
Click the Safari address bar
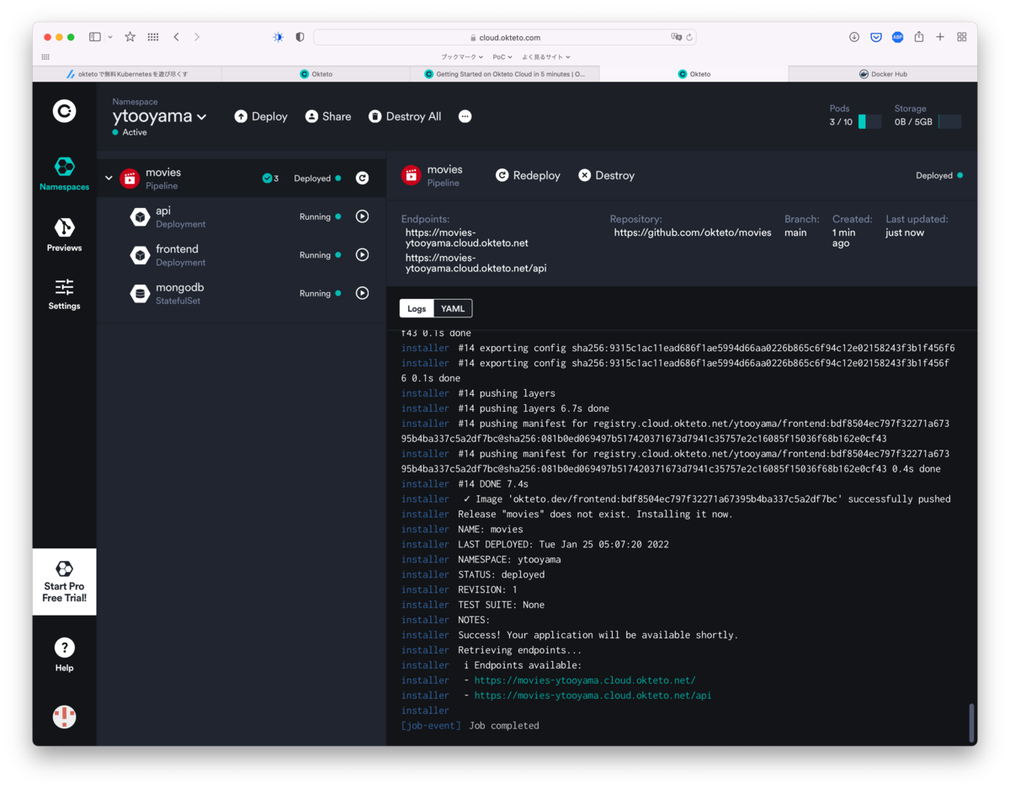(505, 37)
